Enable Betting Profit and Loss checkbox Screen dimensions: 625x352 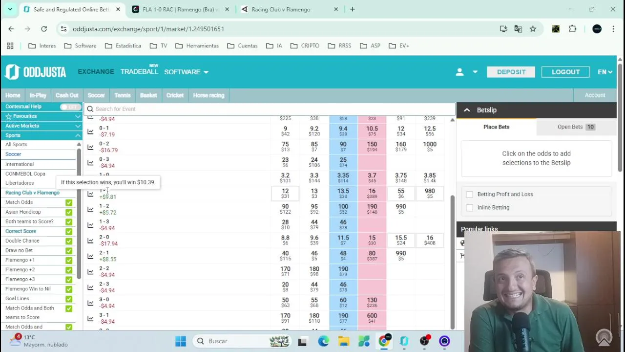469,195
